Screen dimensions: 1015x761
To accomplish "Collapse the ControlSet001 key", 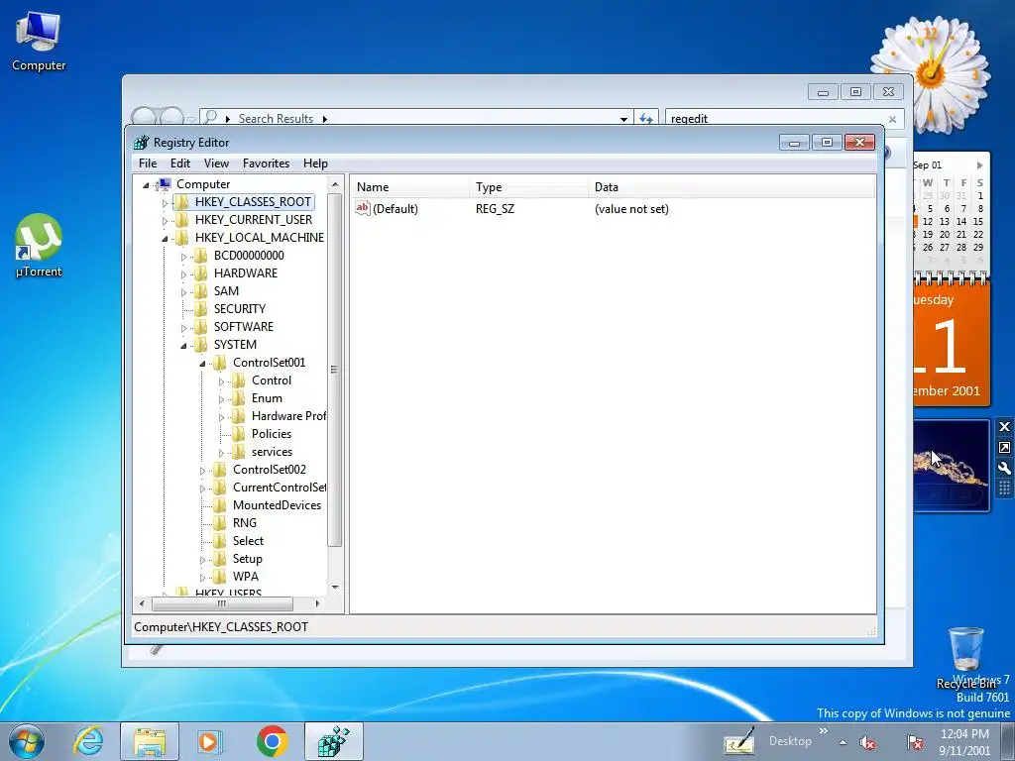I will 202,364.
